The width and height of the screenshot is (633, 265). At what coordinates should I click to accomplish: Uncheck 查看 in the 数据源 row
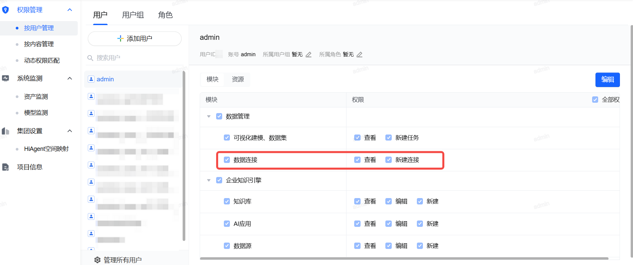click(x=357, y=246)
